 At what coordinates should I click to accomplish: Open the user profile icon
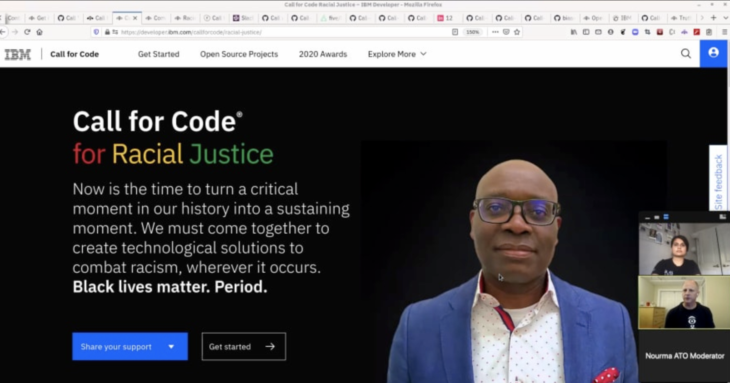click(x=713, y=53)
